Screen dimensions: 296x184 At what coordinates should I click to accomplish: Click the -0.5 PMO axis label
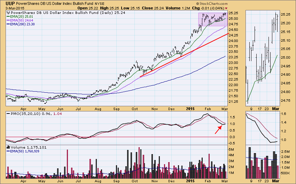click(x=232, y=143)
